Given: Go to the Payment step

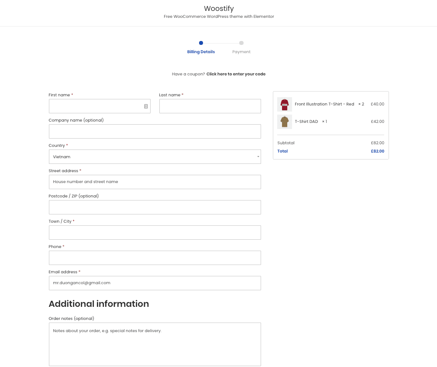Looking at the screenshot, I should coord(241,52).
